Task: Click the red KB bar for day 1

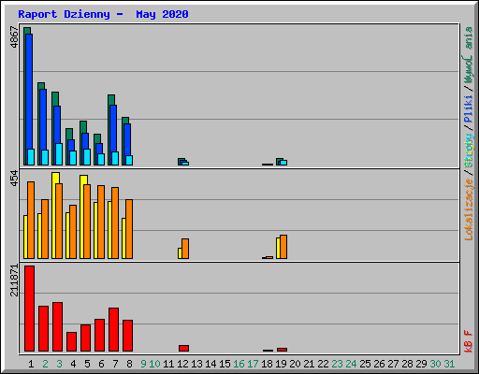Action: tap(29, 309)
